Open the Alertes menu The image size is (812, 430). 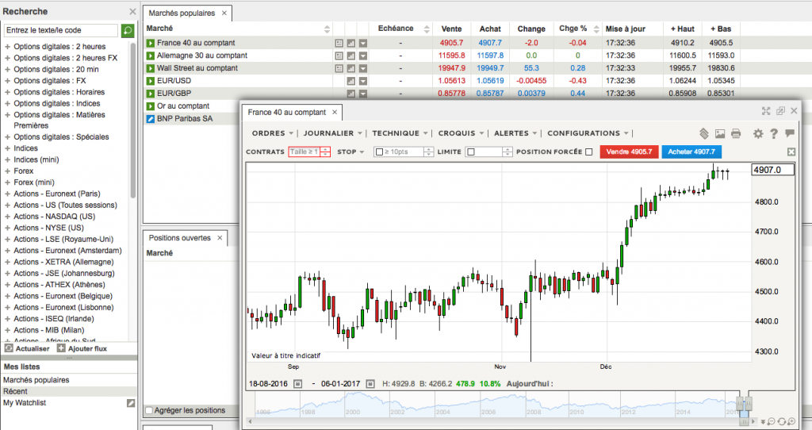coord(515,133)
